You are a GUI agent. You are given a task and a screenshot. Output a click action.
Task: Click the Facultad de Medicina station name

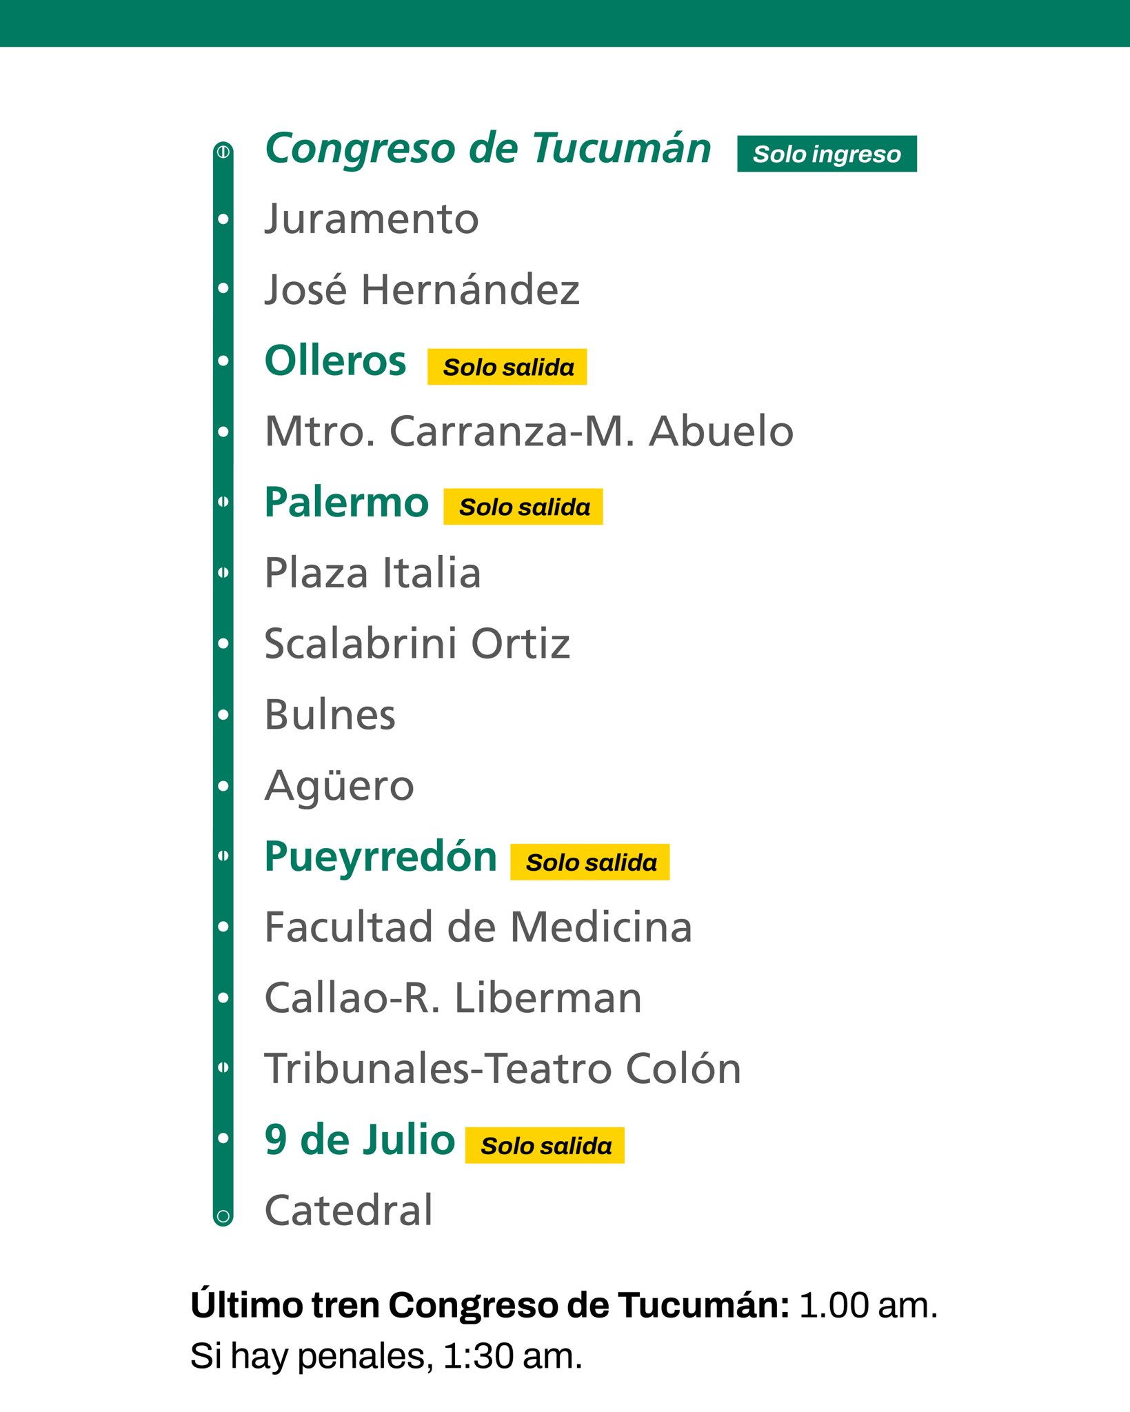478,927
